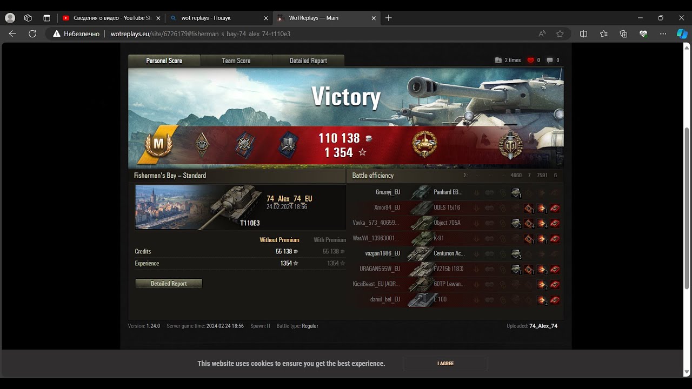Screen dimensions: 692x389
Task: Close the WoTReplays — Main tab
Action: point(374,18)
